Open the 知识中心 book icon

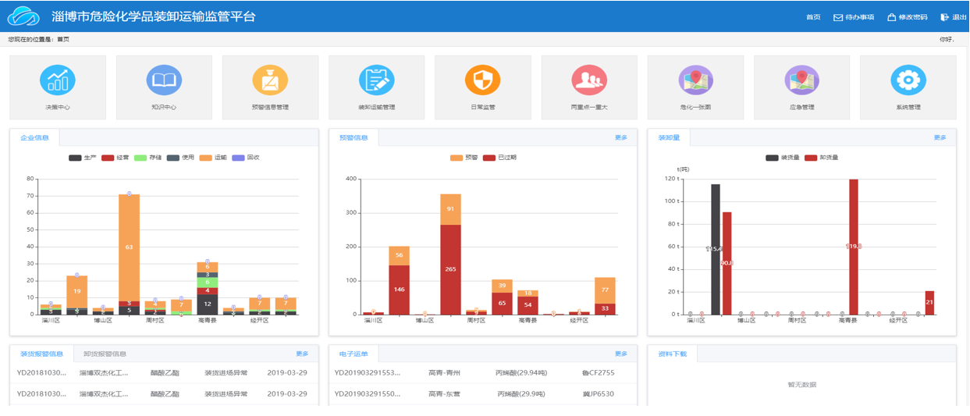[164, 80]
